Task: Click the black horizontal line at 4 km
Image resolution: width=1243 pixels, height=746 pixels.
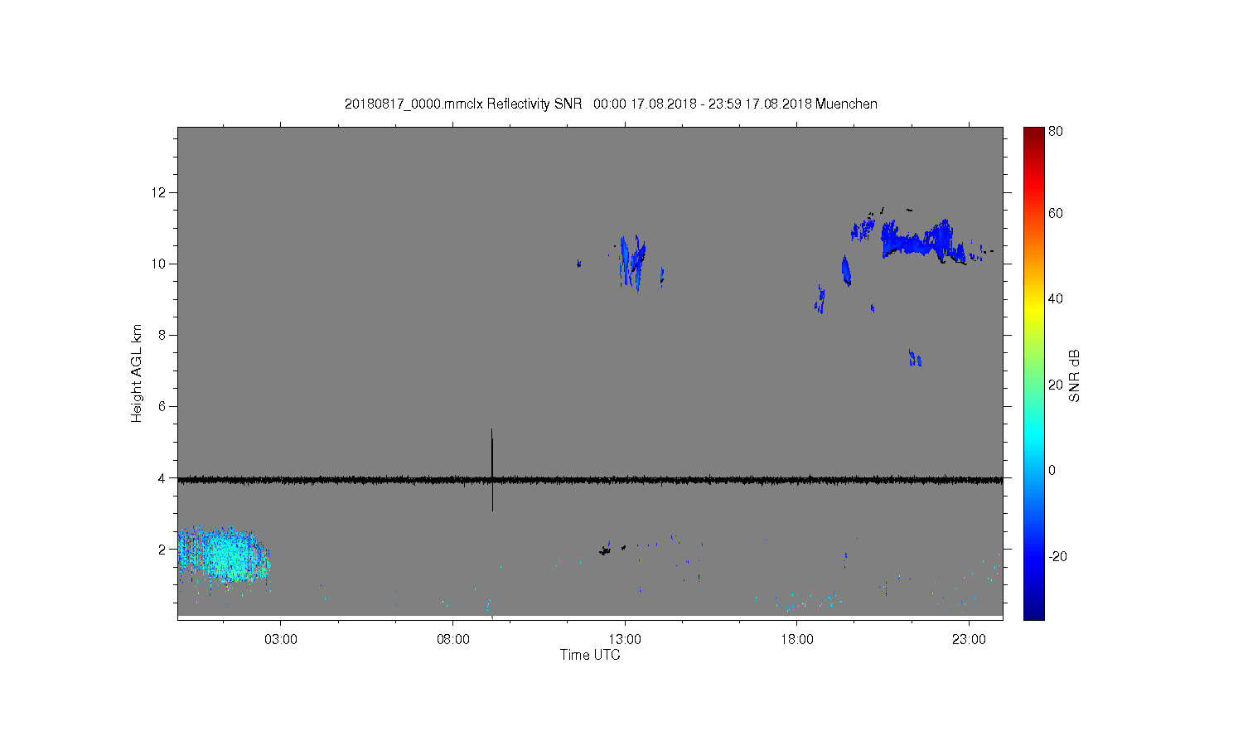Action: (x=590, y=480)
